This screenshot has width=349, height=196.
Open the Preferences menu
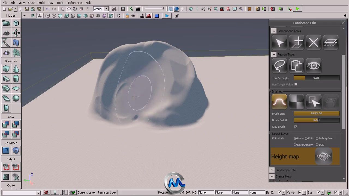pyautogui.click(x=74, y=3)
